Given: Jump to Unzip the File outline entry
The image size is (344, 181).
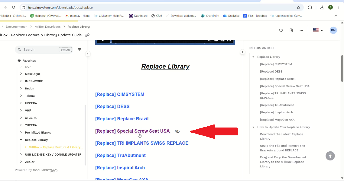Looking at the screenshot, I should pyautogui.click(x=283, y=148).
